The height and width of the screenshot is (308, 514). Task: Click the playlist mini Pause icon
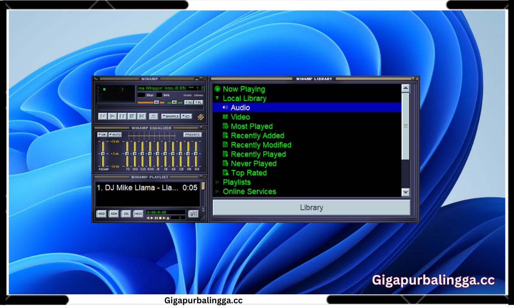coord(156,218)
